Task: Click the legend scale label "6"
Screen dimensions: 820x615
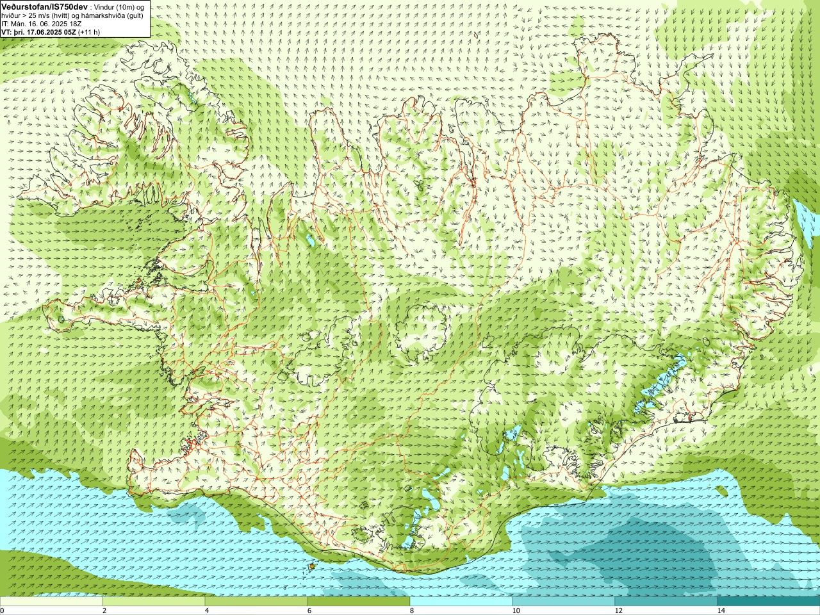Action: point(309,611)
